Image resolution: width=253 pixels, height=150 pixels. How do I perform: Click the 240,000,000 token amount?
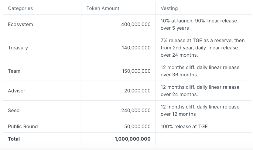pyautogui.click(x=136, y=111)
